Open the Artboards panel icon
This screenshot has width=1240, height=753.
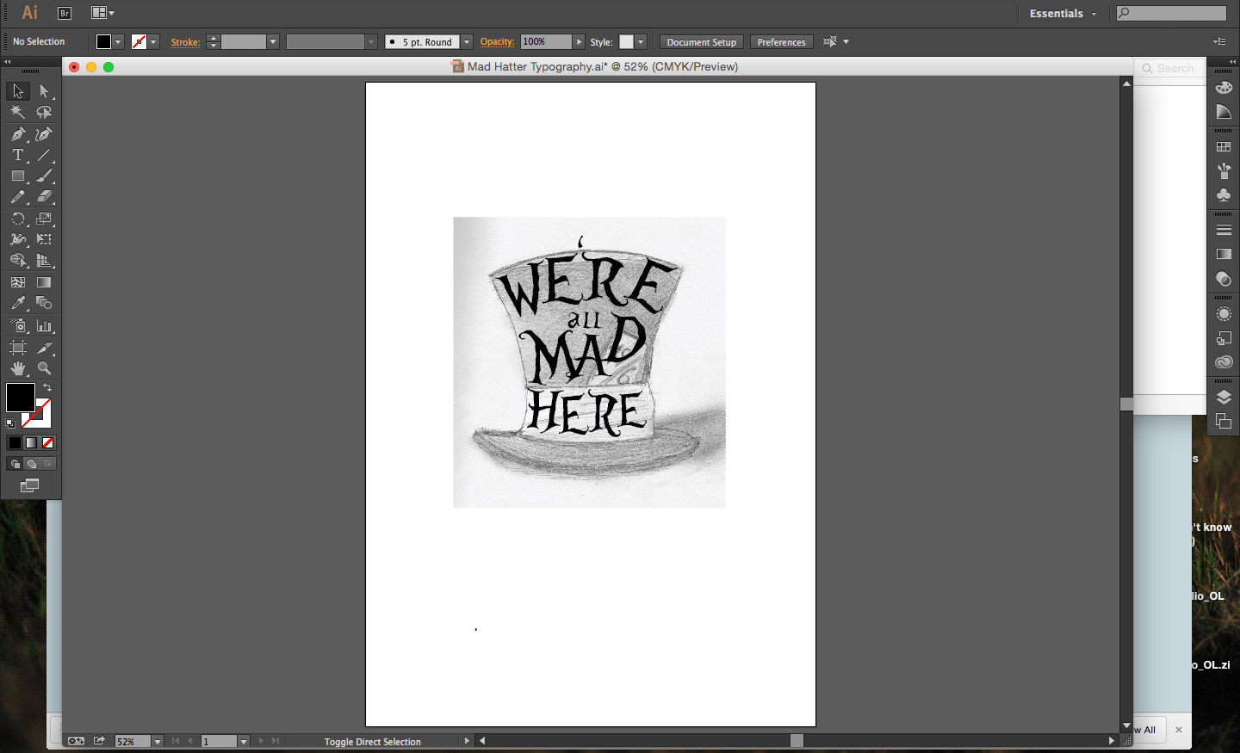pyautogui.click(x=1224, y=421)
